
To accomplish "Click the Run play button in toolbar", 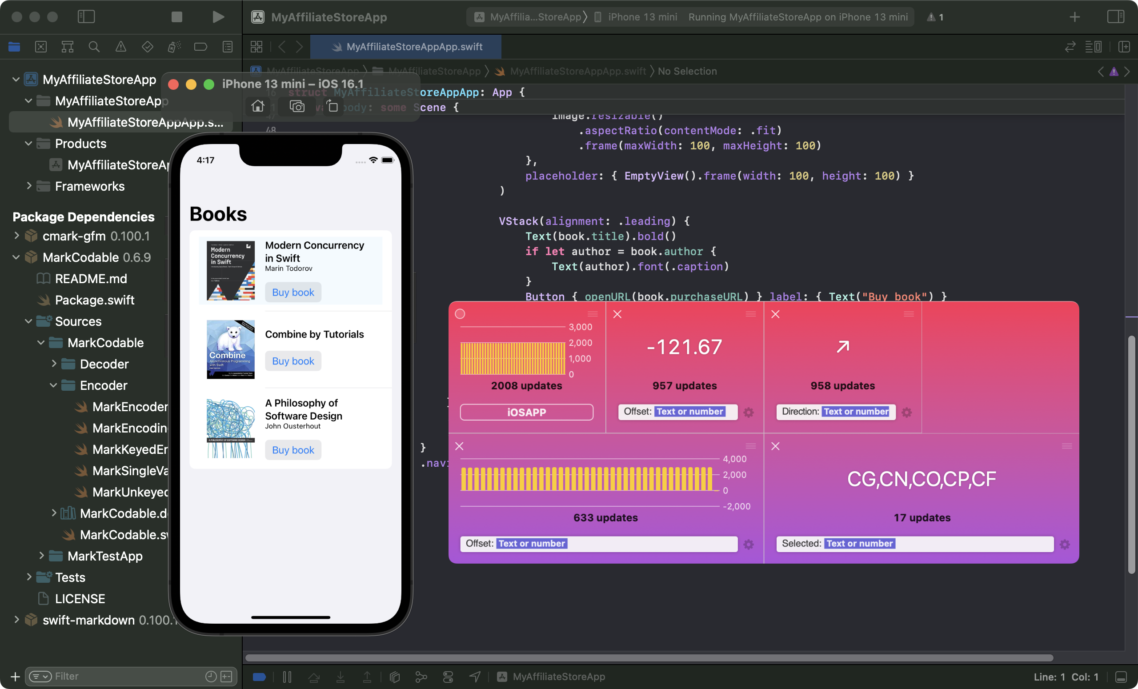I will click(x=218, y=17).
